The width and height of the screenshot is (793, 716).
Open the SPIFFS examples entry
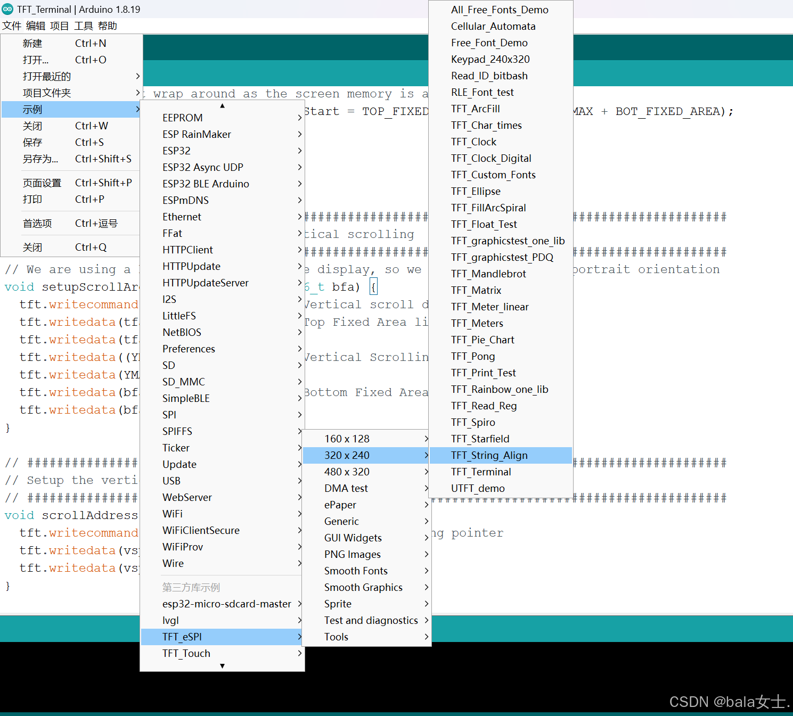point(222,431)
